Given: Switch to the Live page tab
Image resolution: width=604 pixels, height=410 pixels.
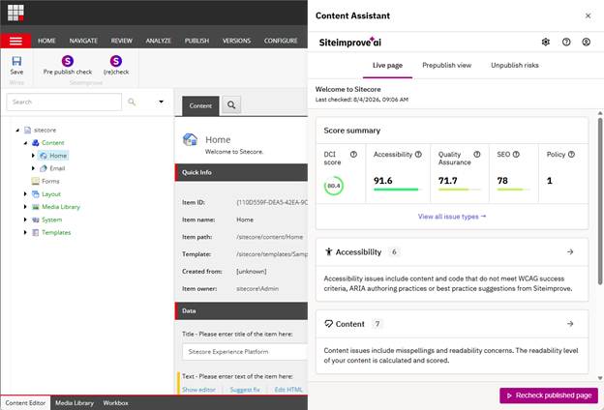Looking at the screenshot, I should point(387,66).
